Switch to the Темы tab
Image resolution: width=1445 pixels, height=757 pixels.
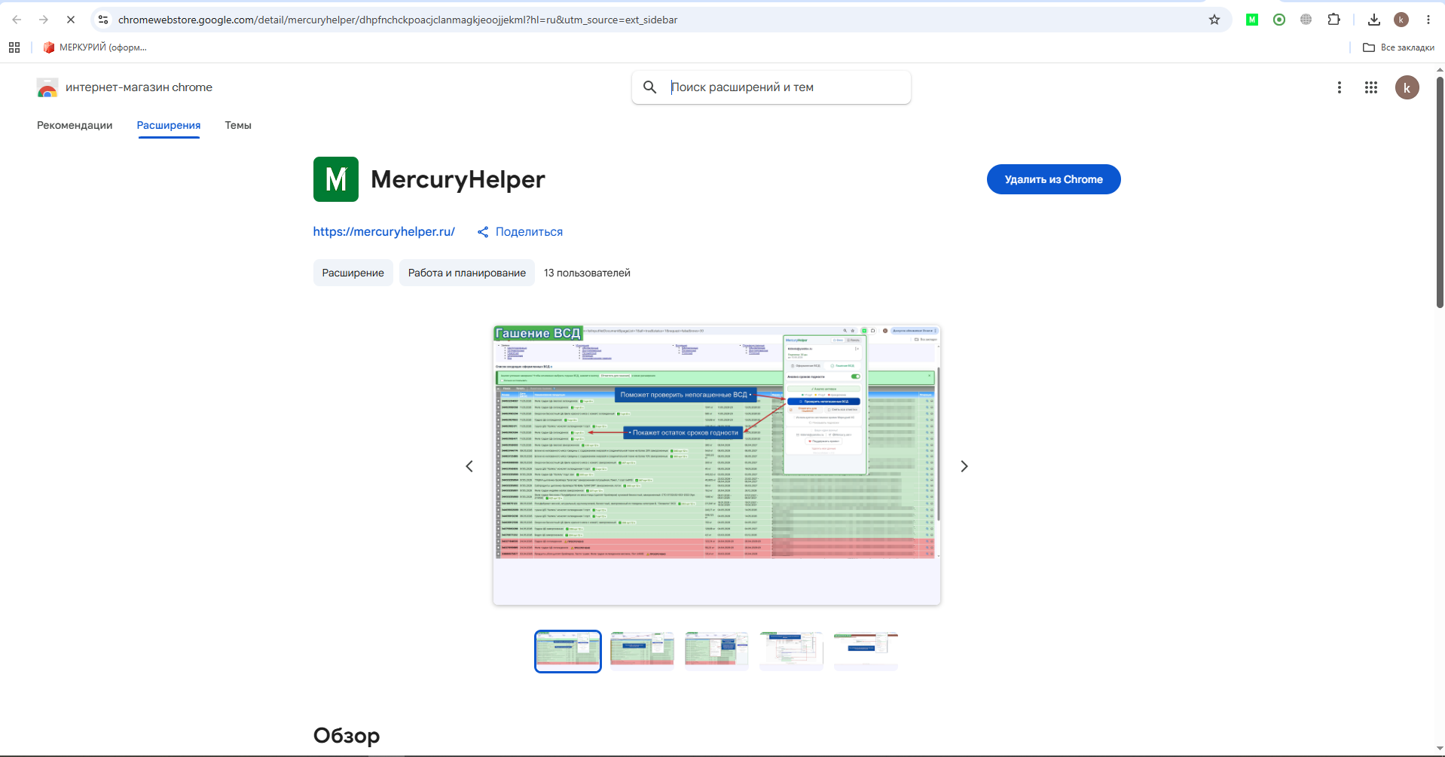(238, 125)
